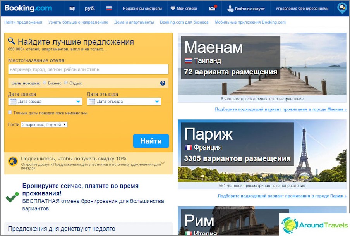Viewport: 350px width, 236px height.
Task: Click the Предложения дня действуют недолго heading
Action: pyautogui.click(x=62, y=229)
